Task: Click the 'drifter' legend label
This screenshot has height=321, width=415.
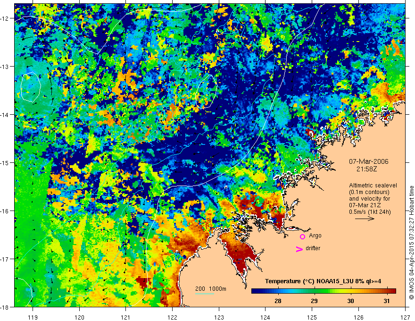Action: pyautogui.click(x=313, y=248)
